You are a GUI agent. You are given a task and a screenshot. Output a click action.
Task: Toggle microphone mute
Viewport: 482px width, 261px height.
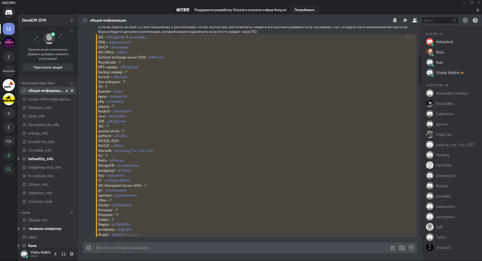pyautogui.click(x=55, y=254)
